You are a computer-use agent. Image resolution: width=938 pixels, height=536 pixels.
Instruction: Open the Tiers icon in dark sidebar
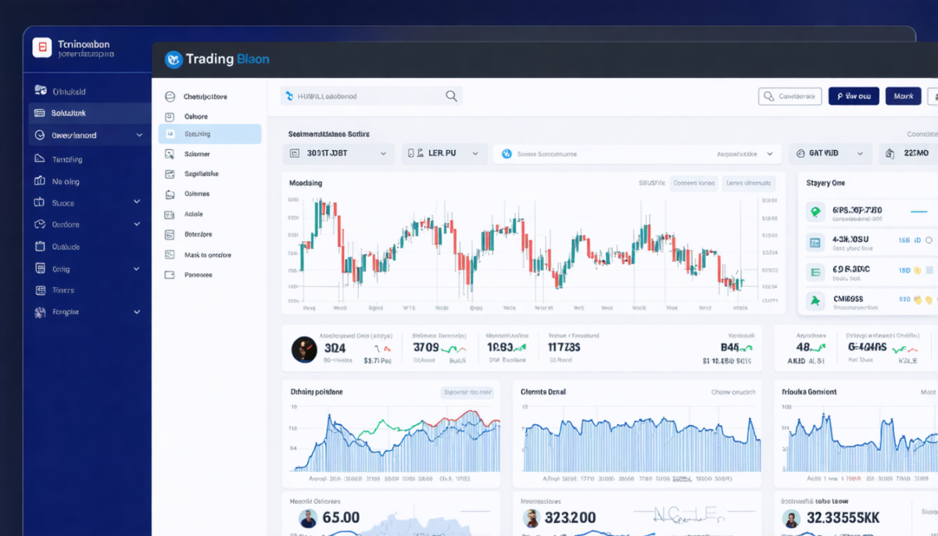39,290
